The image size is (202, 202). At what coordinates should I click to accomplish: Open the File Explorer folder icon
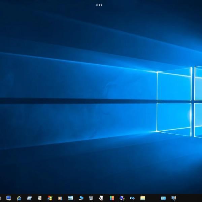coord(143,198)
